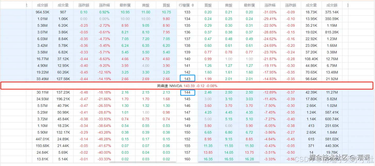Select the call last price 10.95 cell

click(125, 12)
